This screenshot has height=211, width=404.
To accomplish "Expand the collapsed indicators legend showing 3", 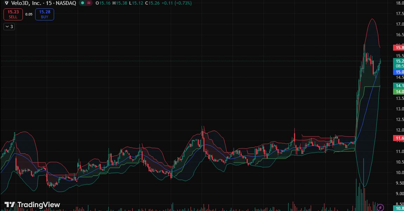I will [x=9, y=27].
